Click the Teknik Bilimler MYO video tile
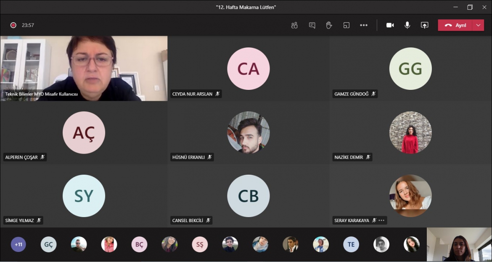Viewport: 492px width, 262px height. [x=84, y=68]
